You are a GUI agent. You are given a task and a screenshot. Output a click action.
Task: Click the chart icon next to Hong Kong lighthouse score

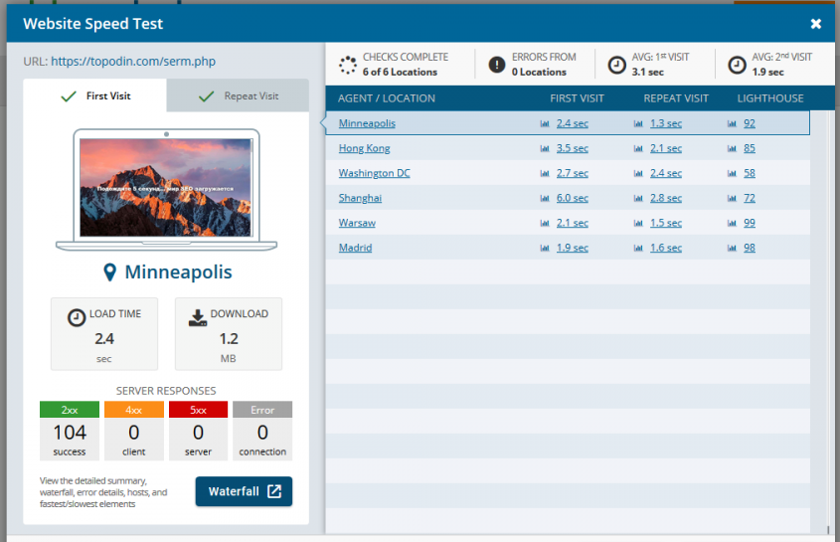(733, 149)
